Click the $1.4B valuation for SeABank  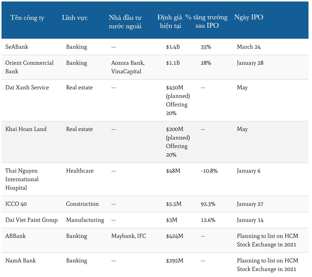(173, 47)
